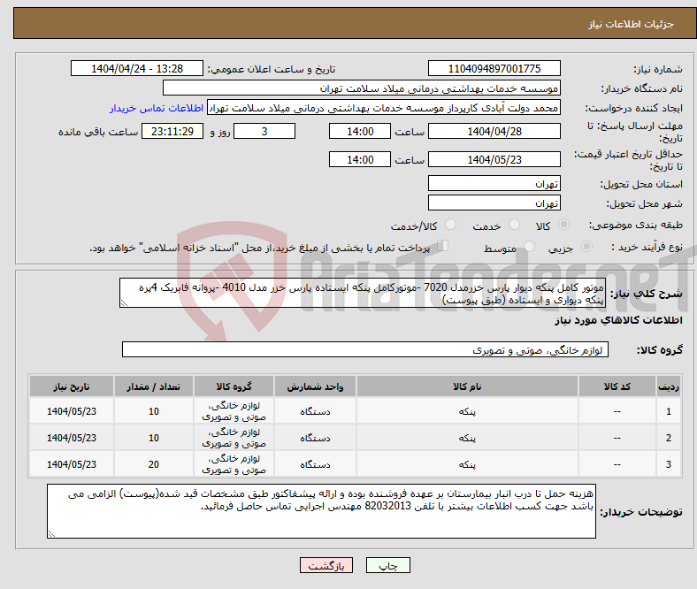Click the پنکه name in row 1

click(467, 411)
